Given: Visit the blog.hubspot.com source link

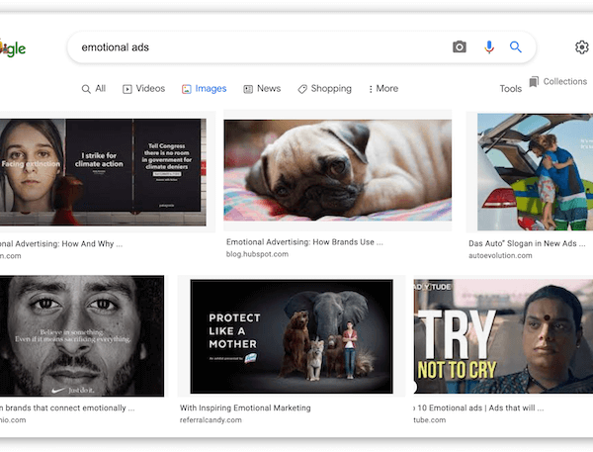Looking at the screenshot, I should click(x=257, y=254).
